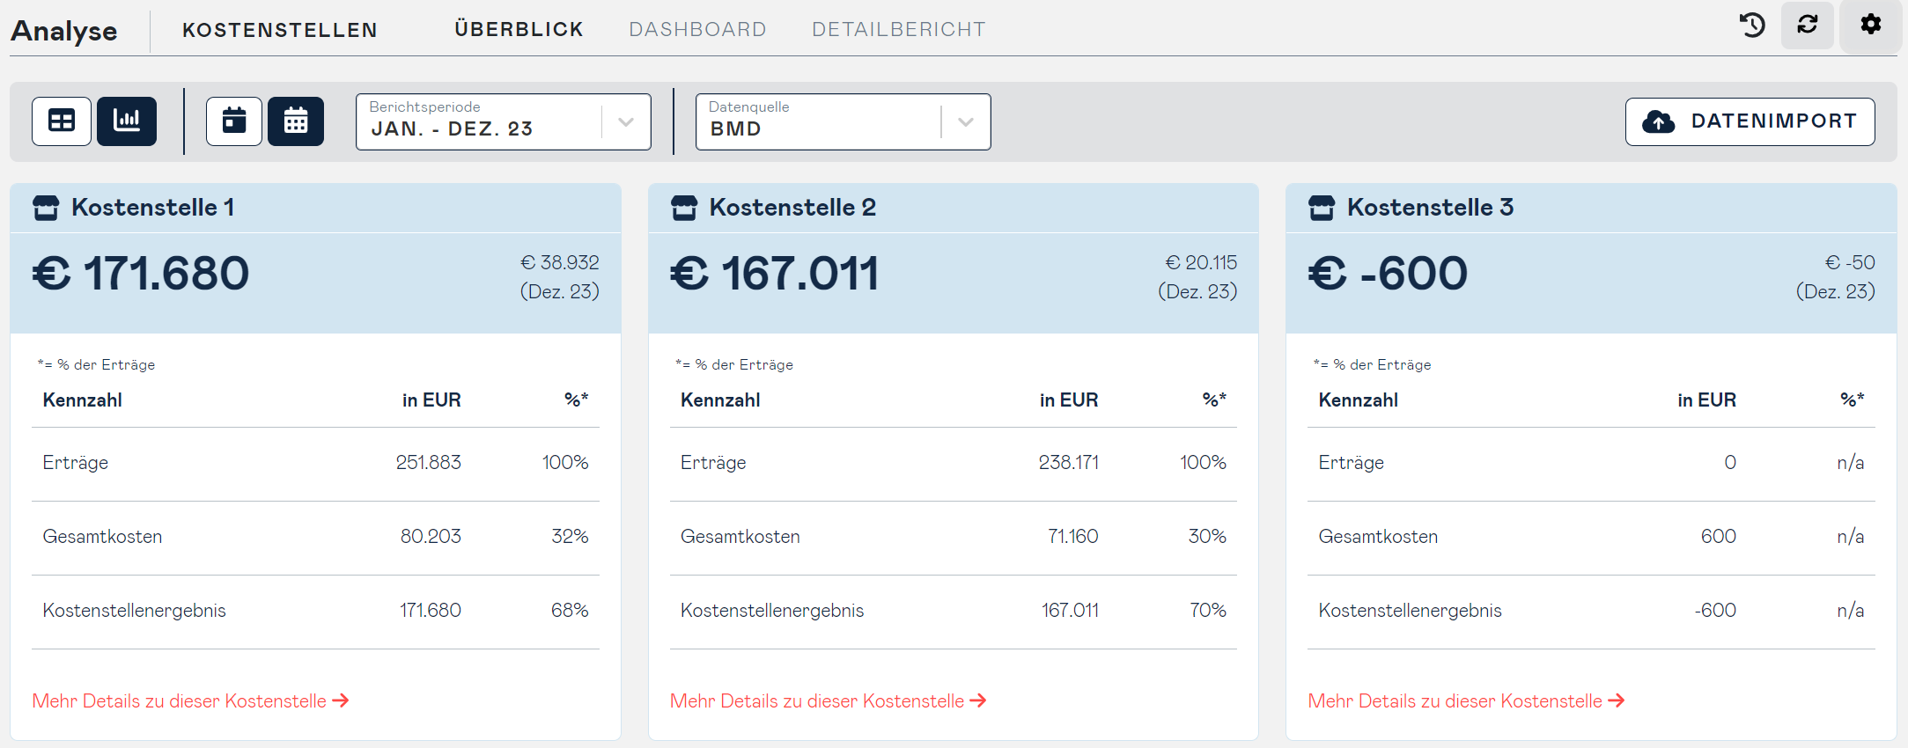Click Kostenstelle 3 Gesamtkosten value 600

coord(1718,536)
